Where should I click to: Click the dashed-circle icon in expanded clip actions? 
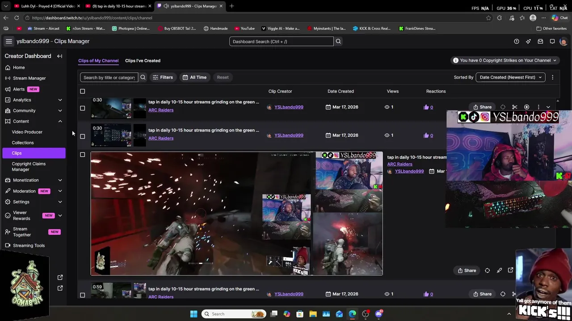click(487, 270)
